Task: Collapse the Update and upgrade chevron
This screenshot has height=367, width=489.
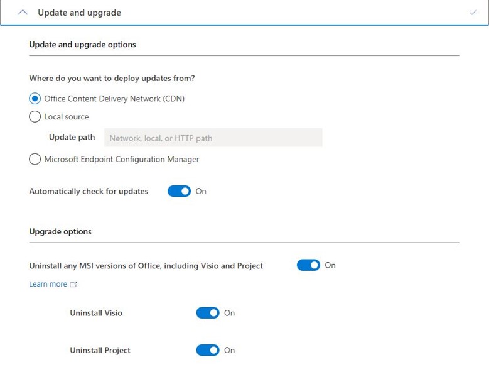Action: tap(23, 13)
